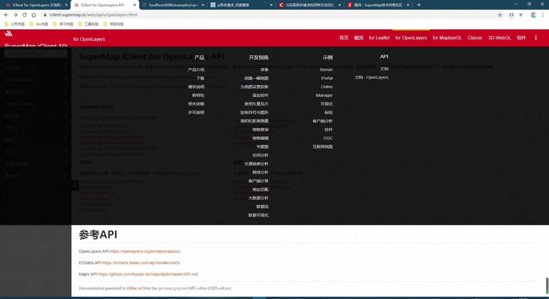Switch to the SuperMap技术问答社区 tab
This screenshot has width=549, height=299.
(x=379, y=5)
